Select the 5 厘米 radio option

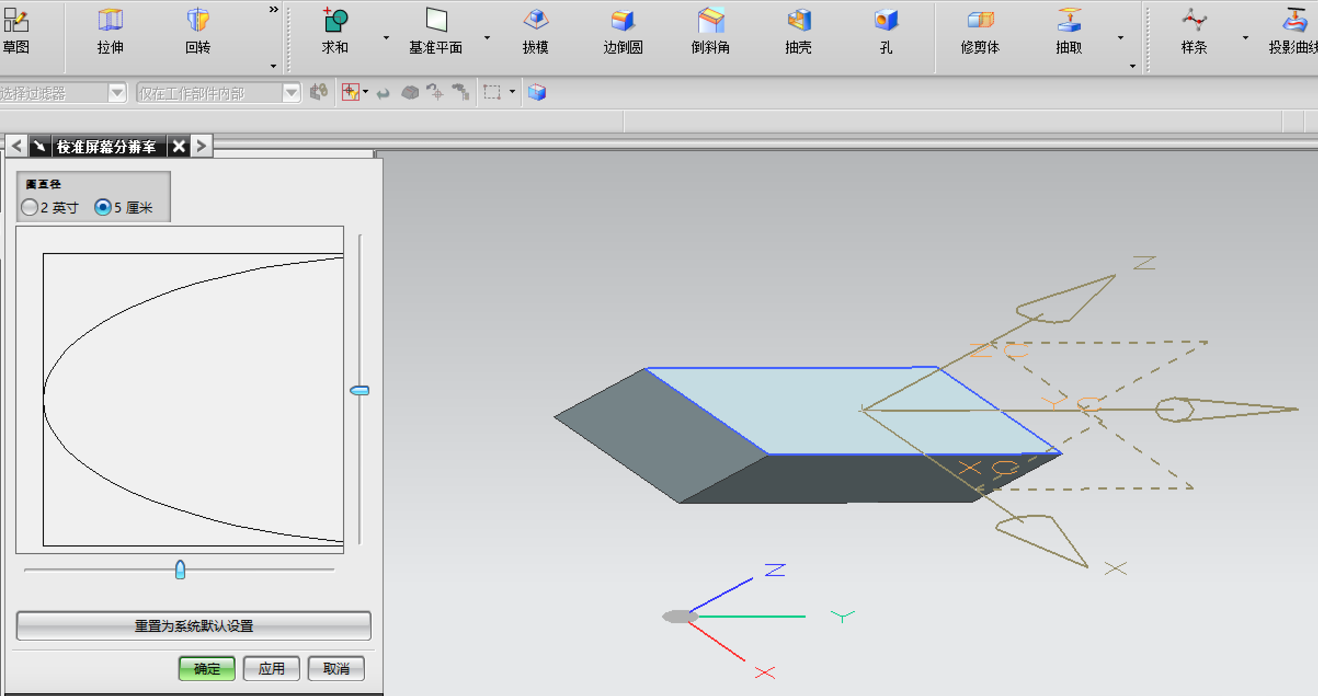tap(102, 207)
